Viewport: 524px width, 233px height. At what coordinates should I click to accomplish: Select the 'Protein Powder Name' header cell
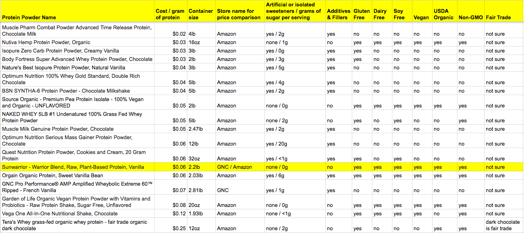click(x=77, y=11)
